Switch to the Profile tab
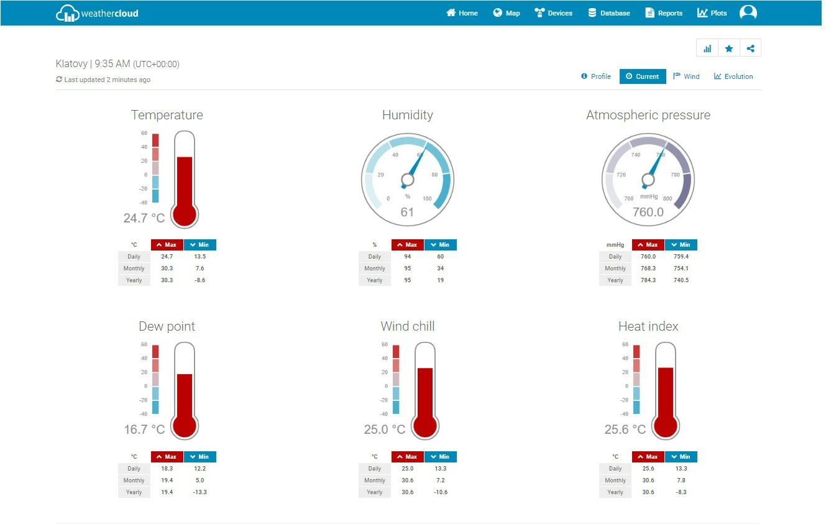This screenshot has height=524, width=826. pyautogui.click(x=595, y=76)
